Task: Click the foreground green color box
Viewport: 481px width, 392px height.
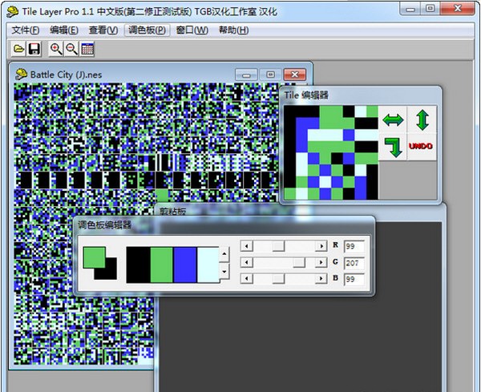Action: coord(95,257)
